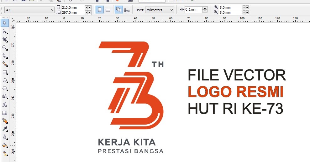Set page to landscape orientation

tap(108, 10)
